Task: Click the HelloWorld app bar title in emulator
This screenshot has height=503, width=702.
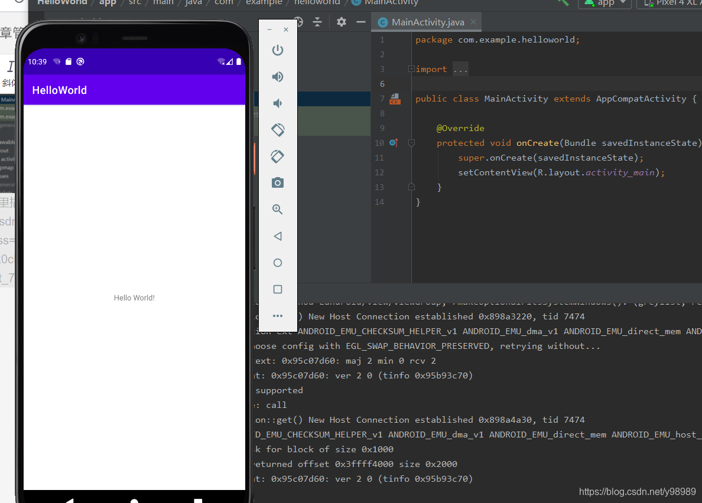Action: coord(60,90)
